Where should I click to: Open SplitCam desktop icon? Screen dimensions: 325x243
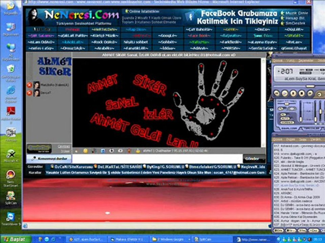click(x=10, y=198)
